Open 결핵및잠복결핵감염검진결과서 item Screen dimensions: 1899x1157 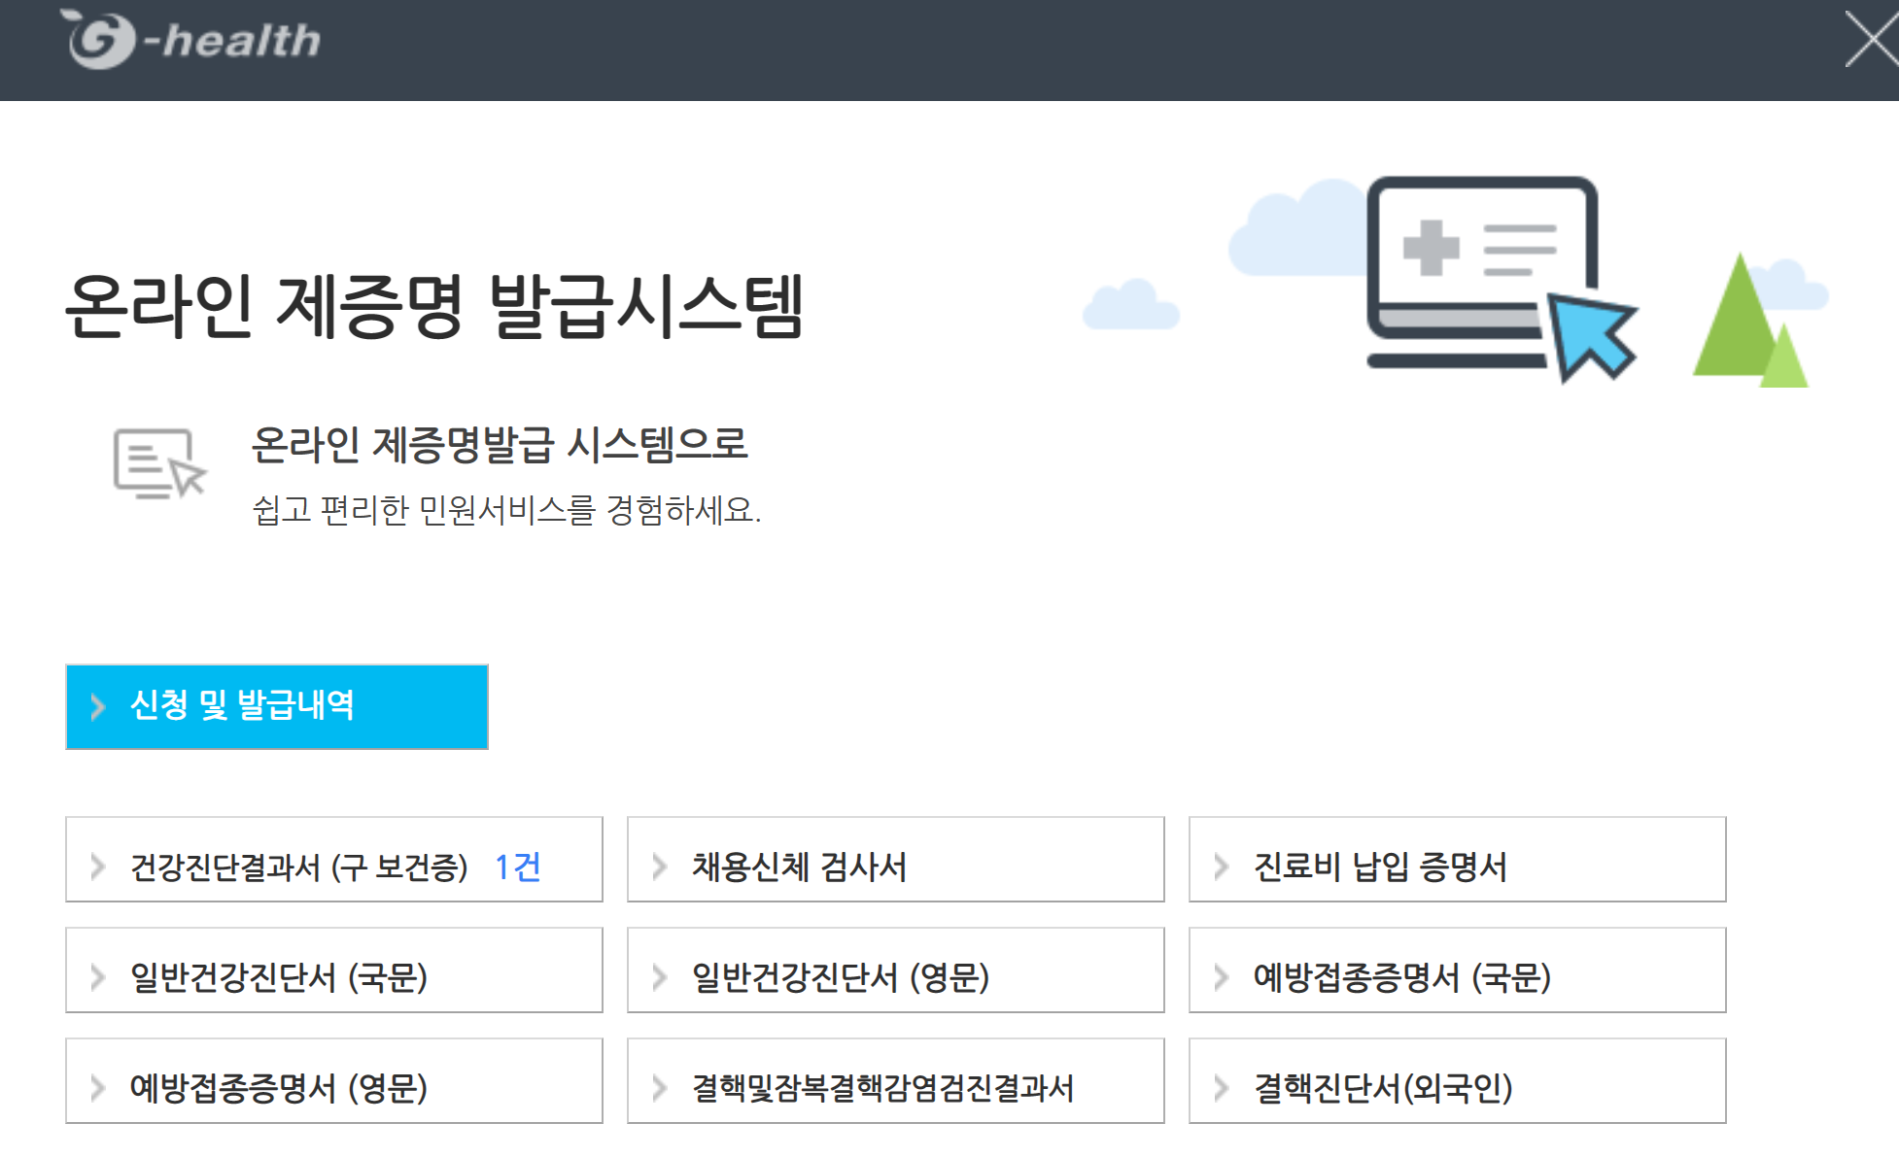882,1087
